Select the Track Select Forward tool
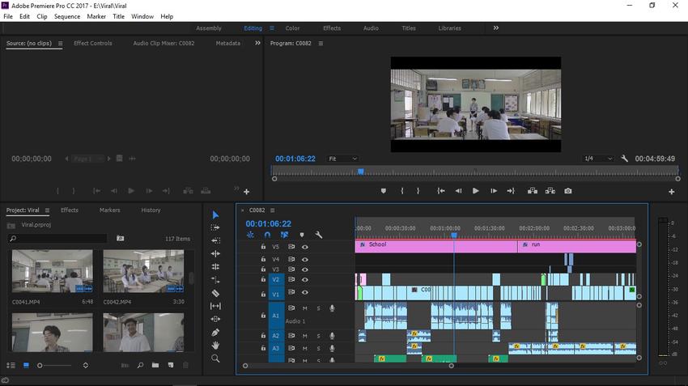Viewport: 688px width, 386px height. tap(215, 227)
